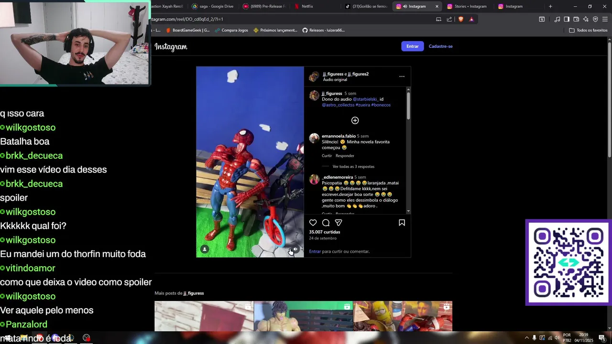Open the BoardGameGeek bookmark

pyautogui.click(x=187, y=30)
